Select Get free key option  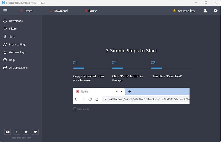(x=17, y=52)
